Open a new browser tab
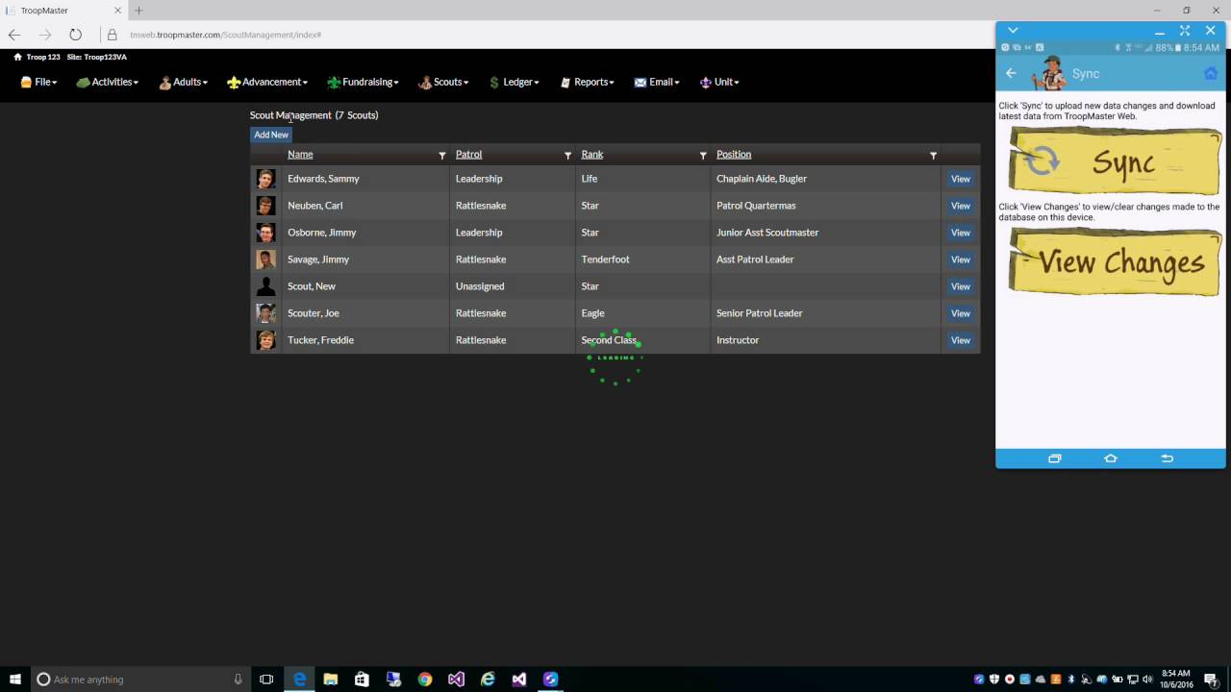 click(138, 11)
